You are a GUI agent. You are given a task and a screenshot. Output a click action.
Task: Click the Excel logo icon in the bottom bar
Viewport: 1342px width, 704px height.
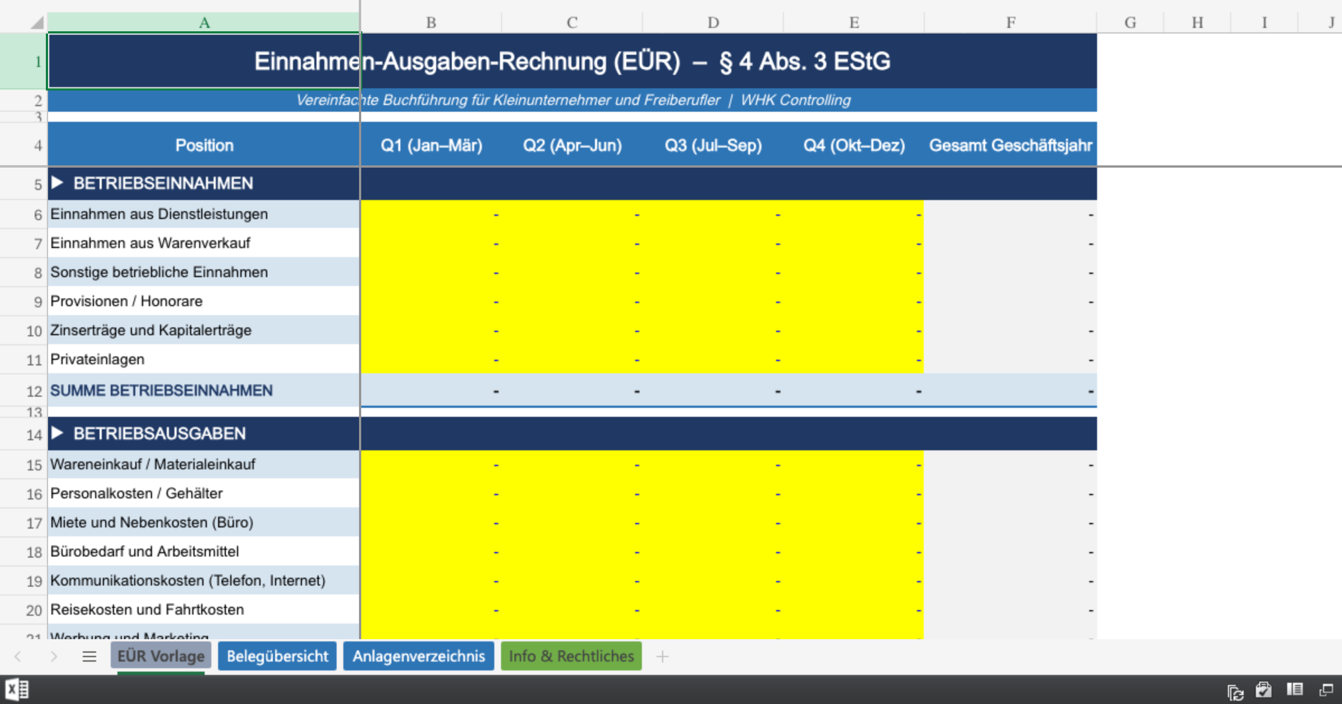[x=17, y=689]
